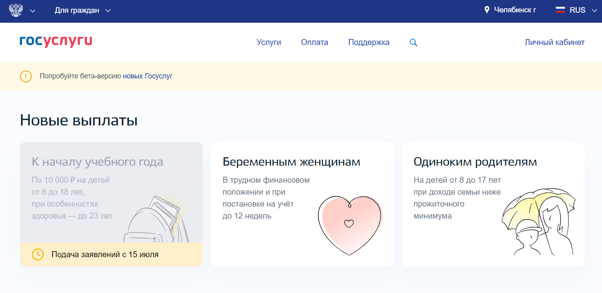This screenshot has width=602, height=293.
Task: Click the clock icon beside application date
Action: coord(37,254)
